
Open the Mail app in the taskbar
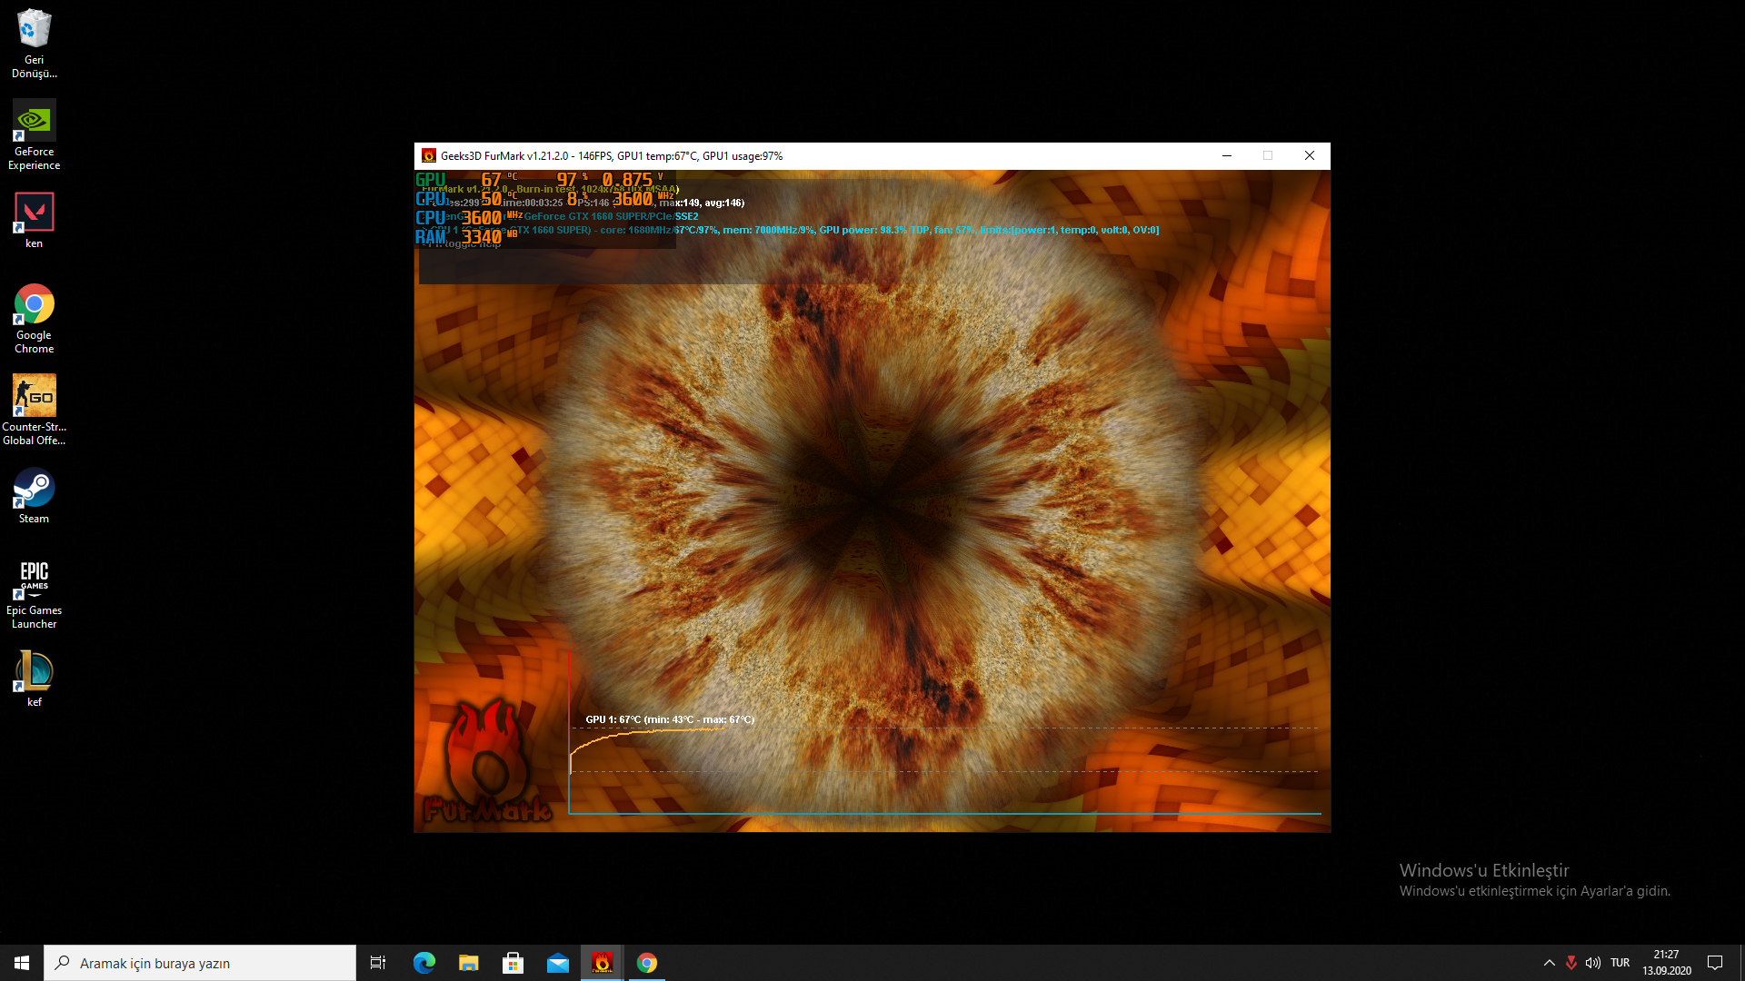point(558,963)
